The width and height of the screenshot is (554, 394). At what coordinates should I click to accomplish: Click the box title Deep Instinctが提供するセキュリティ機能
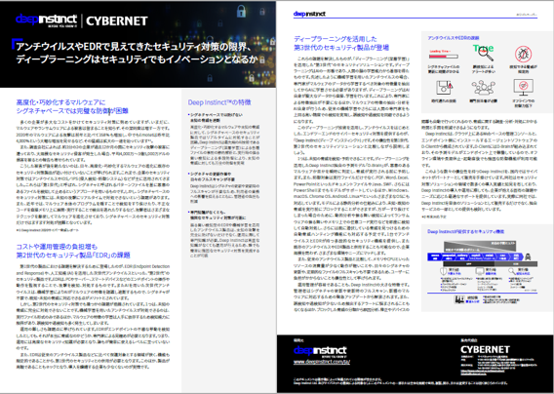click(465, 231)
